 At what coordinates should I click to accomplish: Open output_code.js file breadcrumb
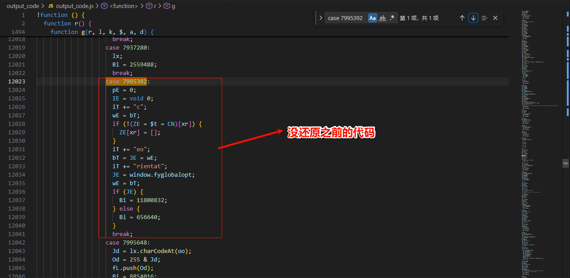point(75,6)
